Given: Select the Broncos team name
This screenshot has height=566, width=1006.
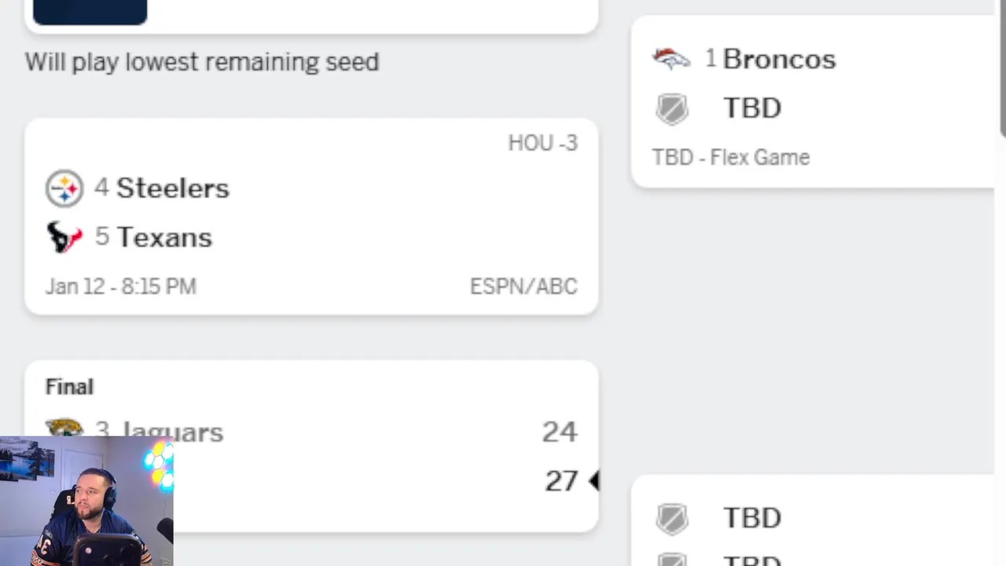Looking at the screenshot, I should point(779,59).
